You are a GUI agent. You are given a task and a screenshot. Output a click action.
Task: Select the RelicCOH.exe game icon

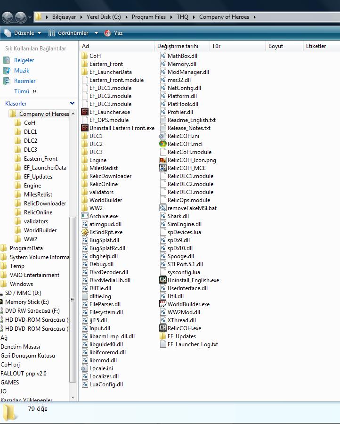tap(163, 328)
